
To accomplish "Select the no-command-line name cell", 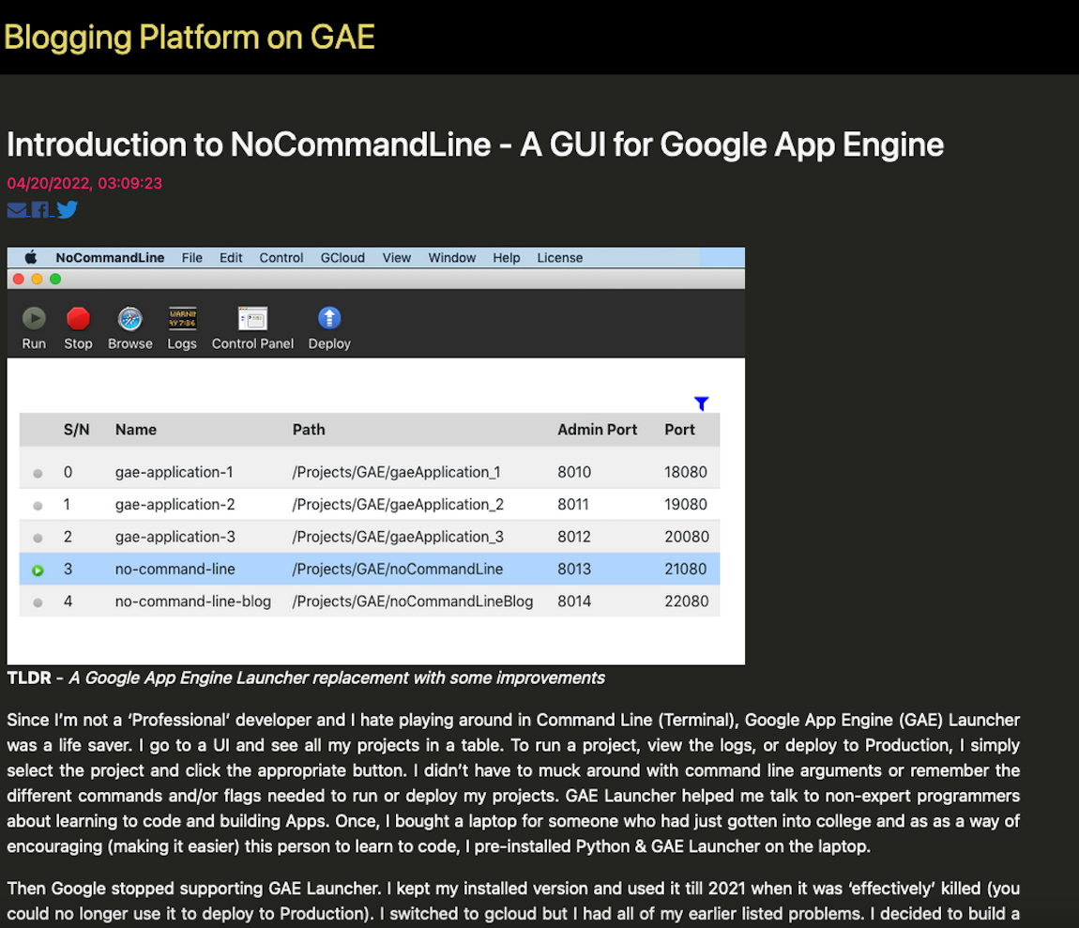I will [x=175, y=570].
